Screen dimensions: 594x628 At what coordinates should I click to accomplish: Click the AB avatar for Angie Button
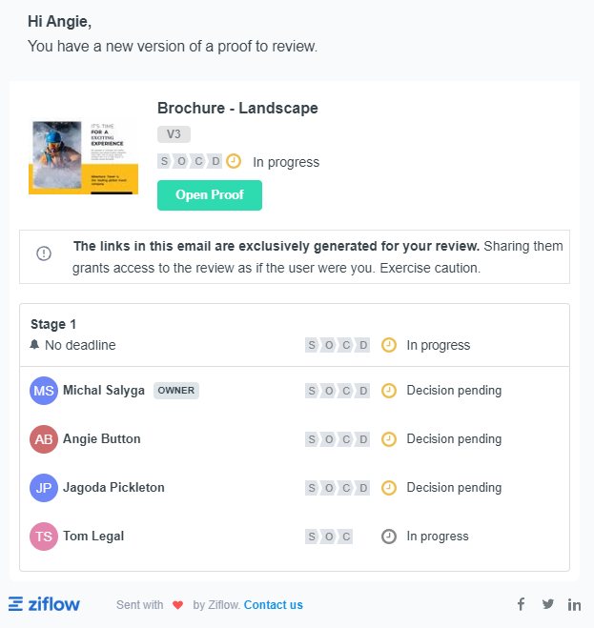pyautogui.click(x=44, y=439)
